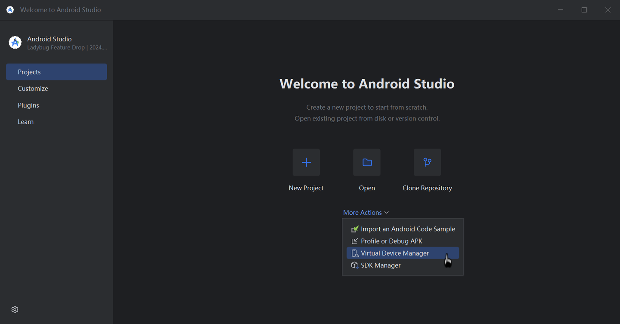Open the Plugins section
Viewport: 620px width, 324px height.
click(28, 105)
